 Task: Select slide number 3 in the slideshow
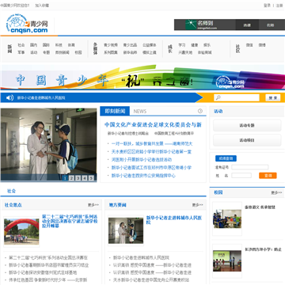click(78, 178)
